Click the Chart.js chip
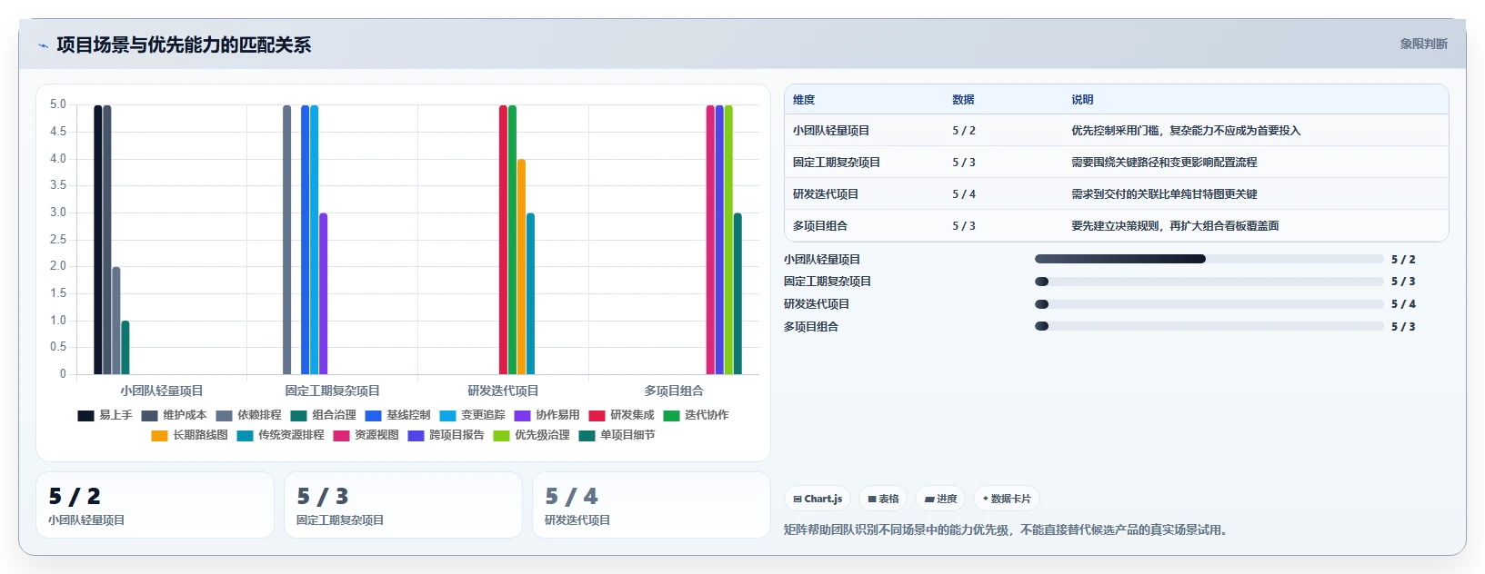The height and width of the screenshot is (574, 1485). point(818,499)
